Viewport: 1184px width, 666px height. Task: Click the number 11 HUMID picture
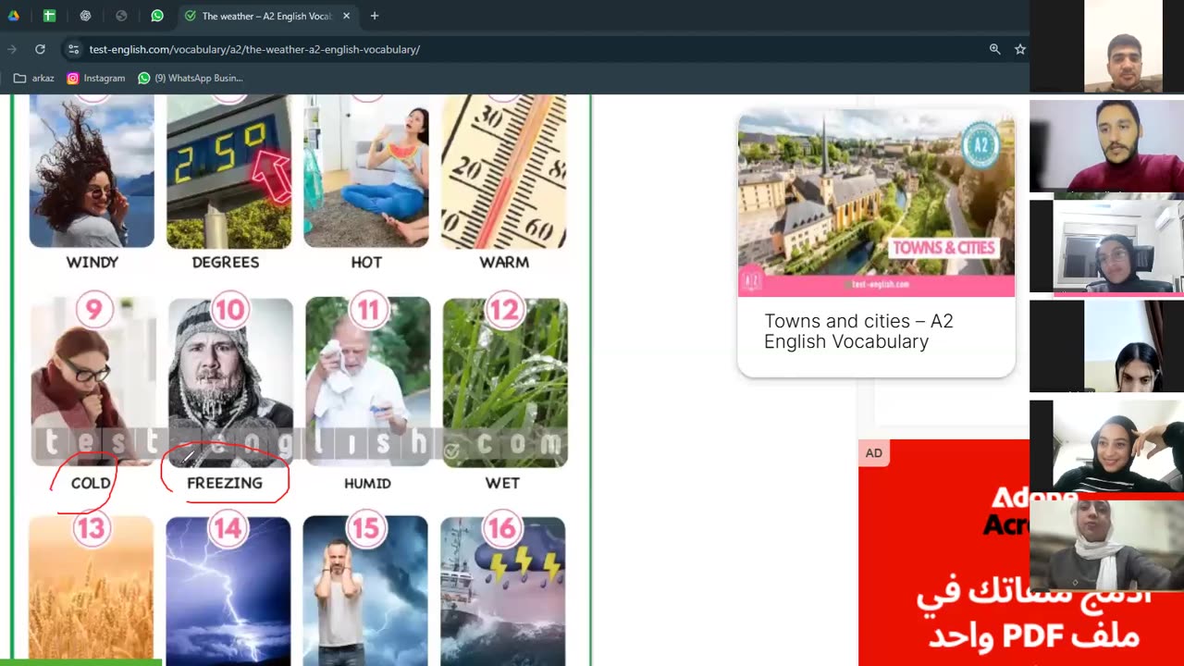click(367, 381)
